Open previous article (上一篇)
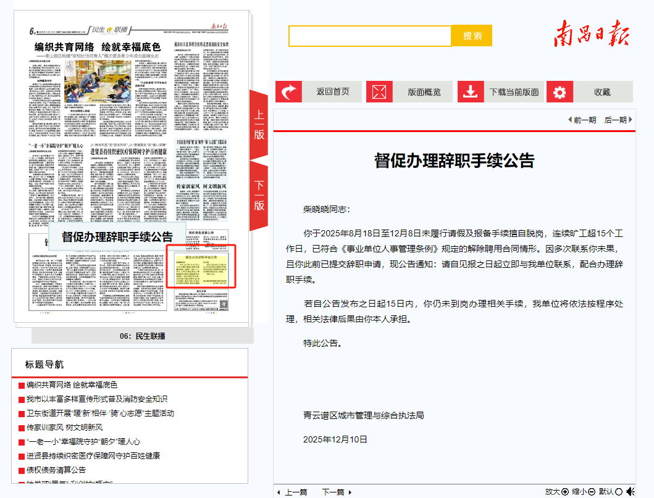Viewport: 654px width, 498px height. [x=292, y=492]
